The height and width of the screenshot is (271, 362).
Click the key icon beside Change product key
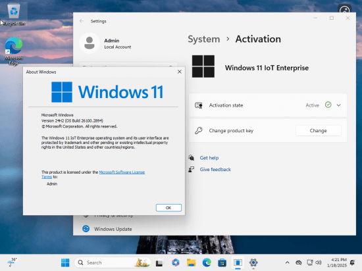[x=198, y=130]
